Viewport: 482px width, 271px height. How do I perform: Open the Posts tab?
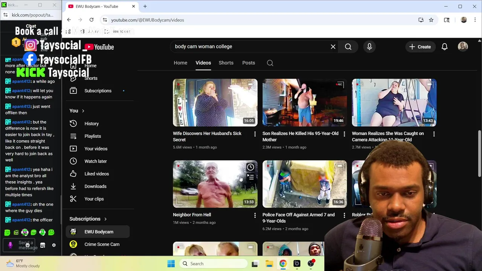tap(249, 63)
